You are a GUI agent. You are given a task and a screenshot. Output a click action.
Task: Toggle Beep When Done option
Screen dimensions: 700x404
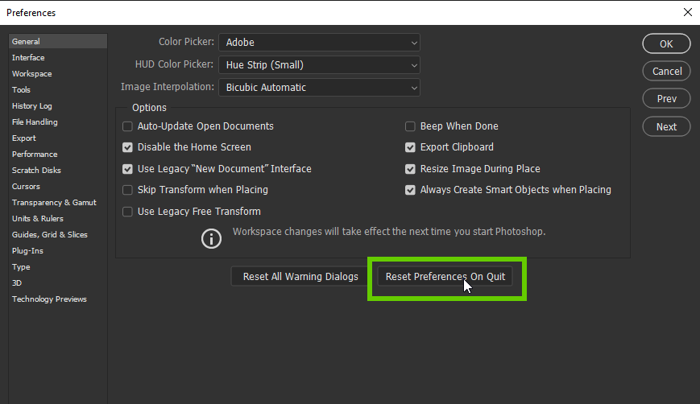410,126
